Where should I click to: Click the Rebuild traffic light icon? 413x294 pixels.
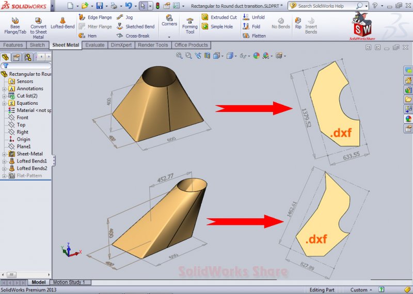pos(157,6)
